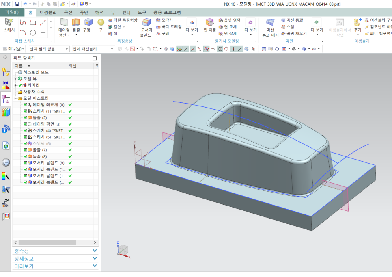Screen dimensions: 392x277
Task: Open the 응용 프로그램 tab
Action: tap(167, 12)
